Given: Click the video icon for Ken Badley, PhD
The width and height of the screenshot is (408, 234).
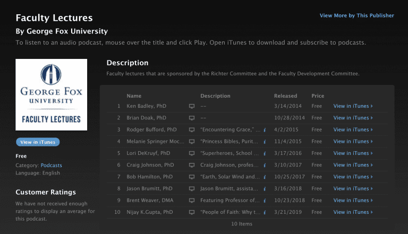Looking at the screenshot, I should click(192, 106).
